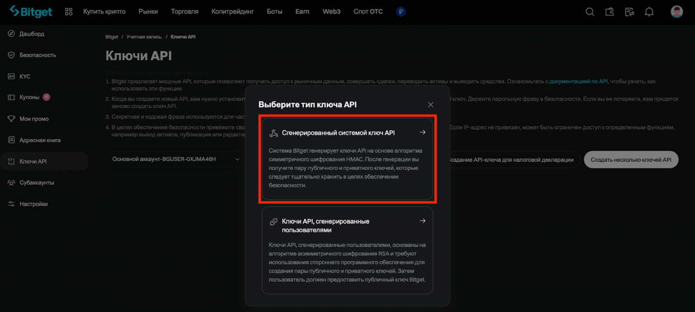Image resolution: width=695 pixels, height=312 pixels.
Task: Open the user avatar menu
Action: coord(676,12)
